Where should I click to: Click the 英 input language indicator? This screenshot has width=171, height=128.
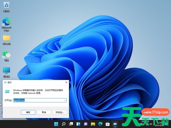[142, 124]
